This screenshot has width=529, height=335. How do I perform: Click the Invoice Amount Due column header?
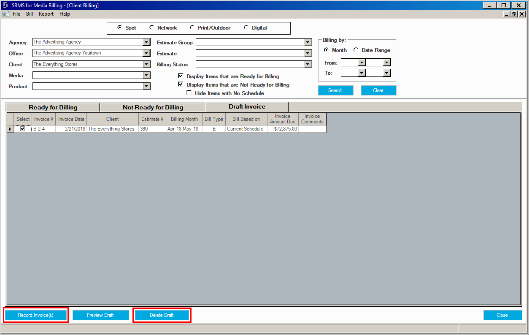click(x=283, y=119)
